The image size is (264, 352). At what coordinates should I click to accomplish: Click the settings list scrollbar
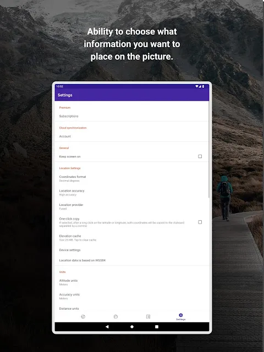(x=208, y=149)
